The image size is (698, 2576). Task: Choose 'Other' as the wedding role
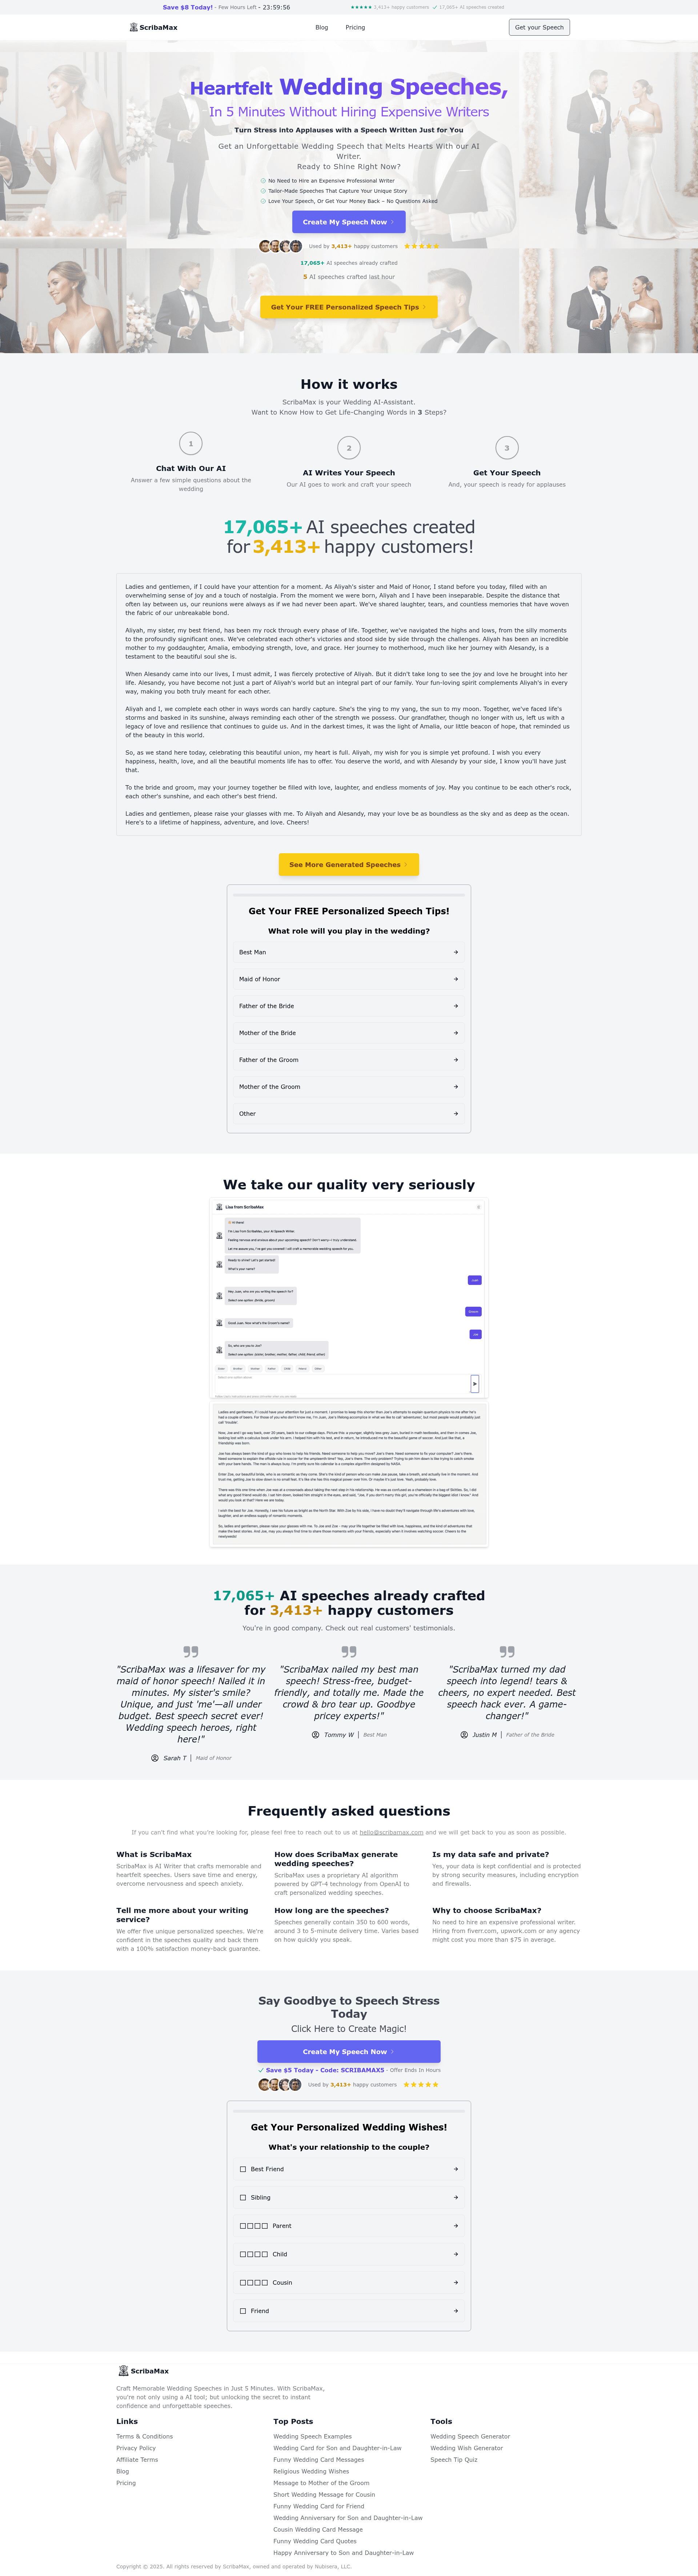[348, 1113]
